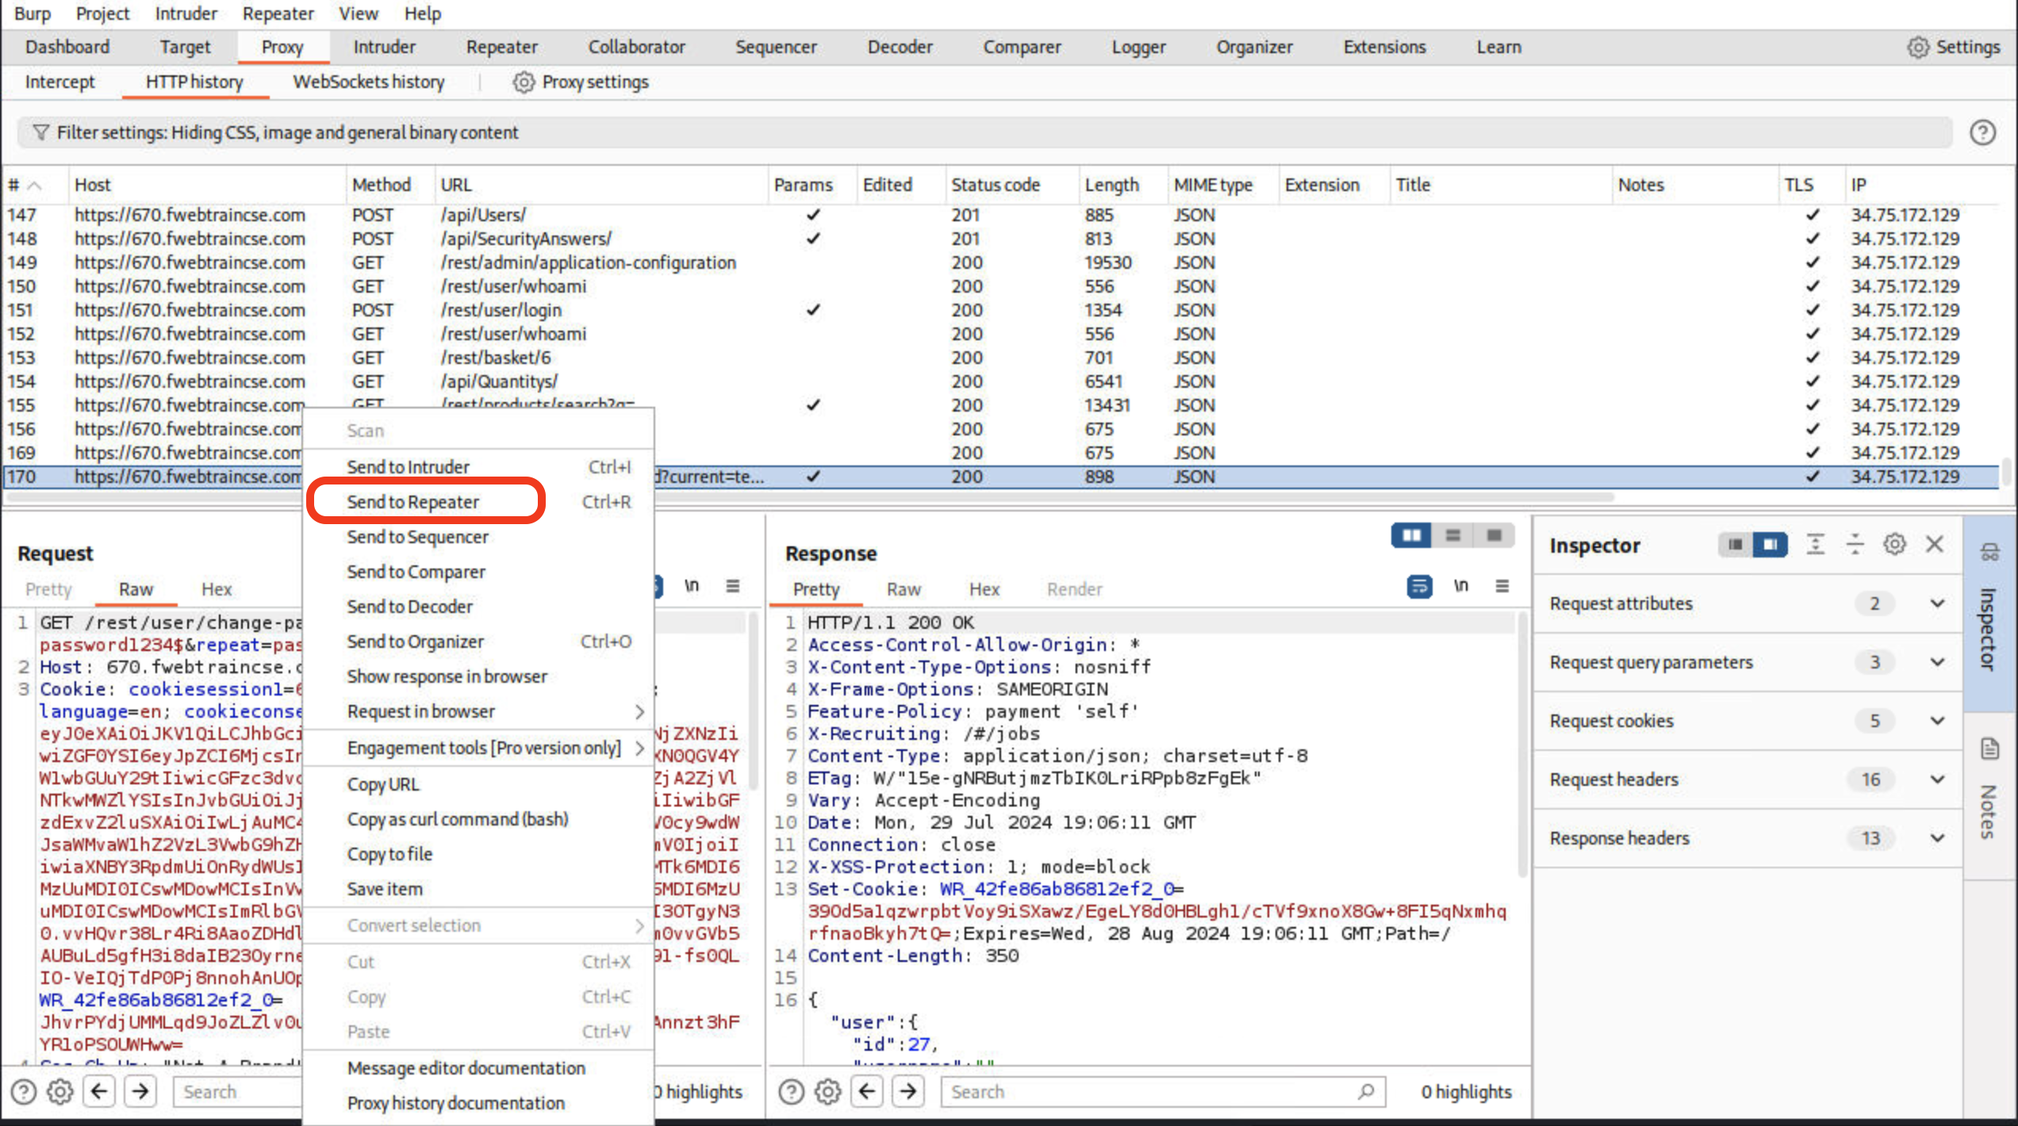2018x1126 pixels.
Task: Click the Send to Repeater option
Action: [x=413, y=501]
